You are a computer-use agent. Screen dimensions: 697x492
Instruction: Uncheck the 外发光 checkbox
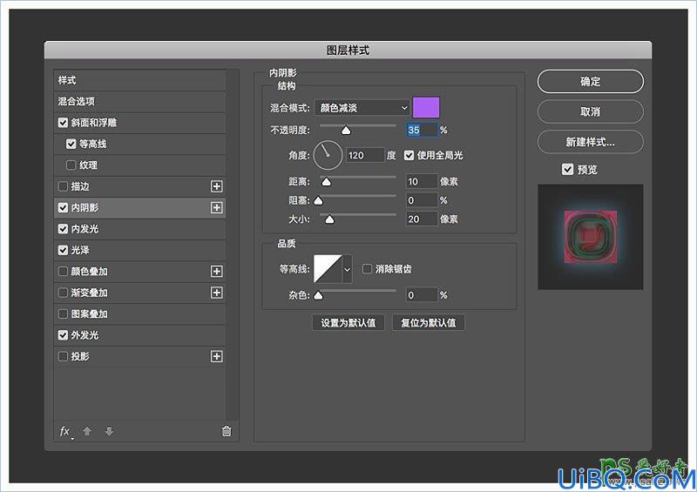coord(63,335)
